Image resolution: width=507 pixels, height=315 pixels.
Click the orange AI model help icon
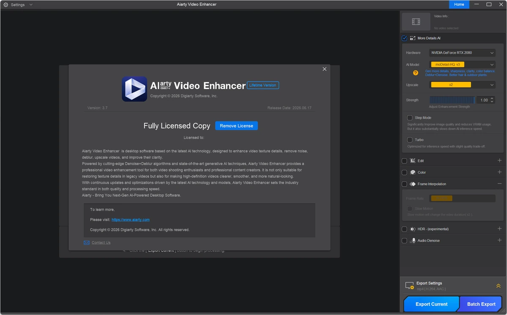coord(416,73)
